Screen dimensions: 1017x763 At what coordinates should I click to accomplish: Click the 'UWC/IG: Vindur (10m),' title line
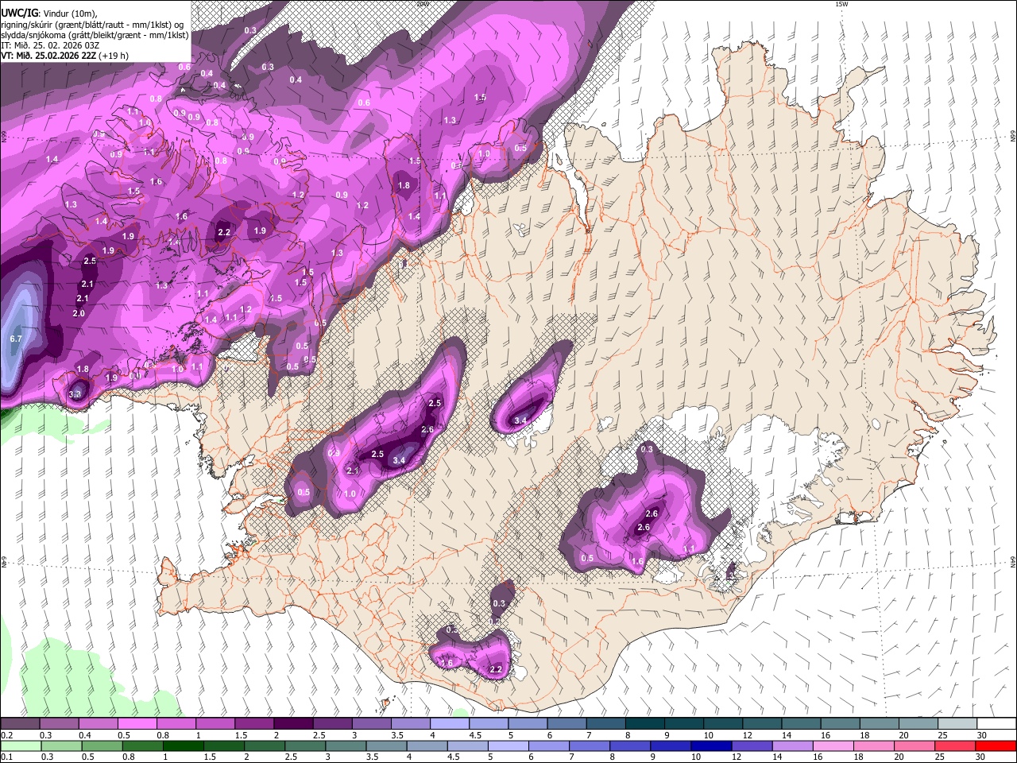click(x=50, y=14)
